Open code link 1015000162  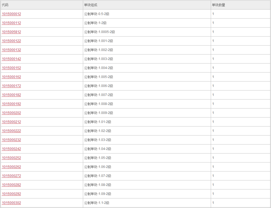click(11, 77)
